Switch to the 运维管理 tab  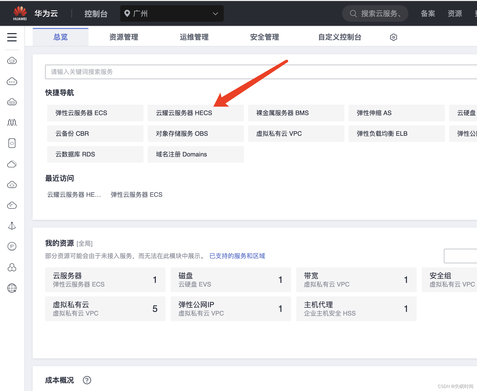[x=194, y=37]
